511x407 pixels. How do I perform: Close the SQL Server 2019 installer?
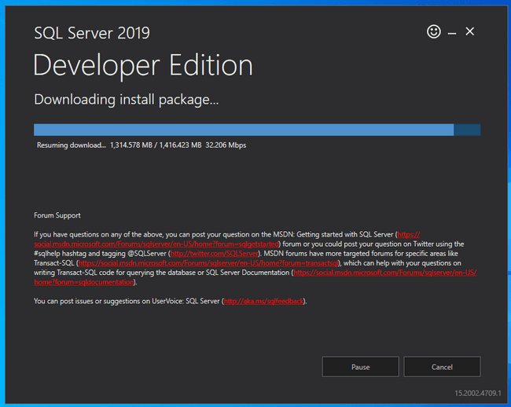pyautogui.click(x=470, y=32)
